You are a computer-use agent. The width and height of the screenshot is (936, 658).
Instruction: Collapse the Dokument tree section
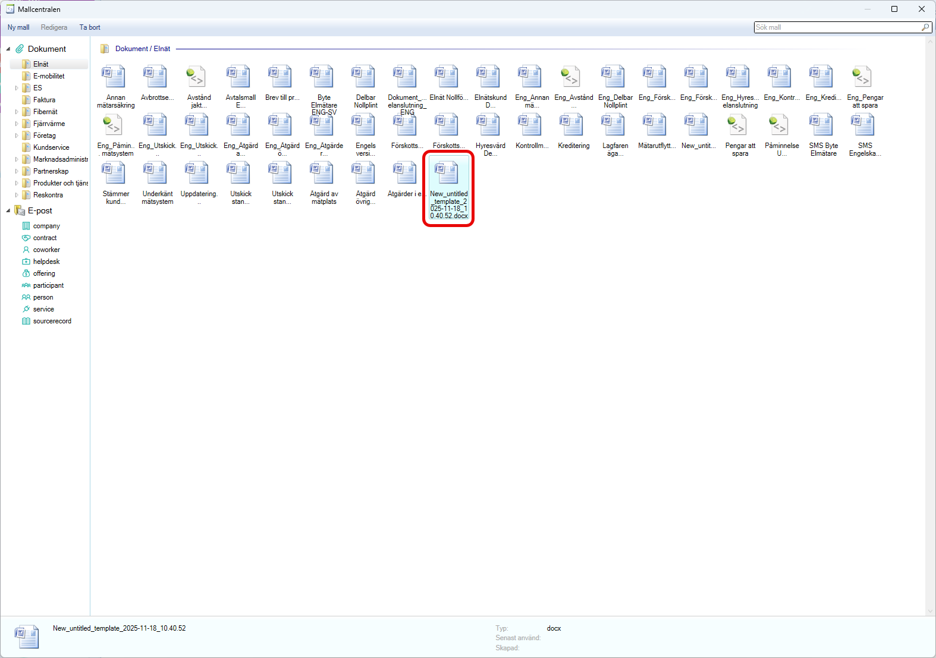pos(8,49)
